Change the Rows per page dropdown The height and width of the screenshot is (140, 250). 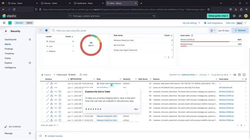coord(50,125)
